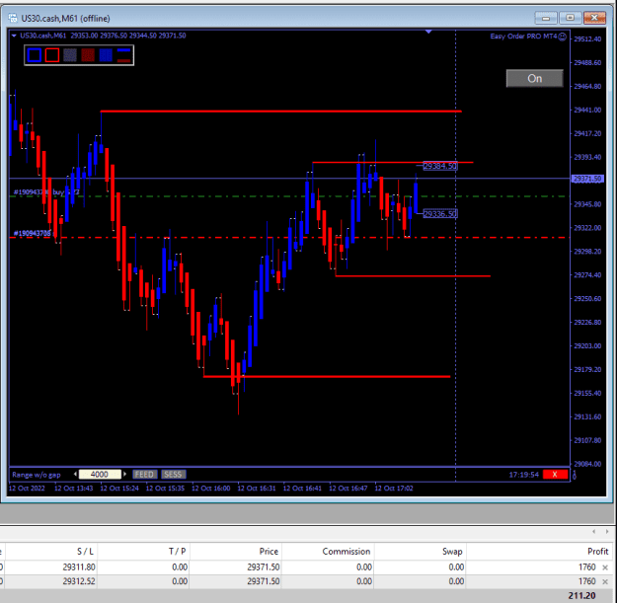Toggle the FEED button

[x=145, y=475]
